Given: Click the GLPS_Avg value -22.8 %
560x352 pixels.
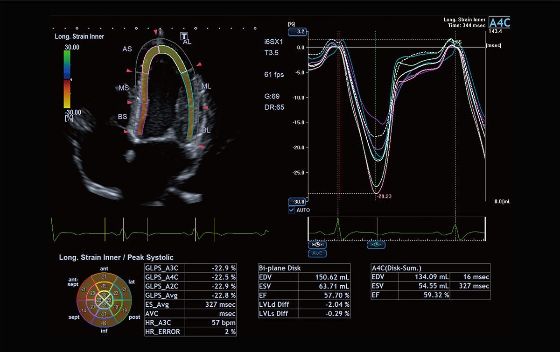Looking at the screenshot, I should (x=224, y=296).
